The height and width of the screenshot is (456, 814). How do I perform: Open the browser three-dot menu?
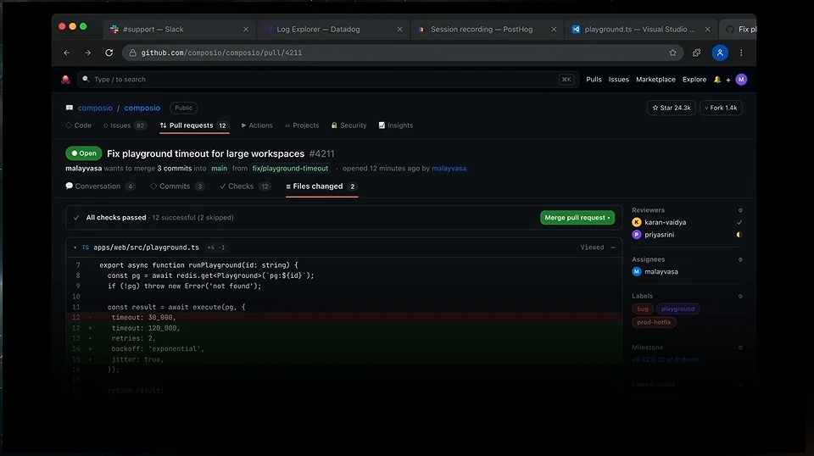point(741,53)
